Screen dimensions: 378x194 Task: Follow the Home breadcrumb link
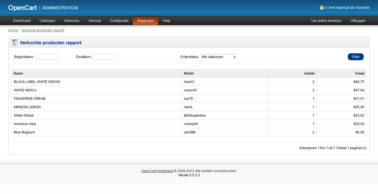click(x=13, y=30)
